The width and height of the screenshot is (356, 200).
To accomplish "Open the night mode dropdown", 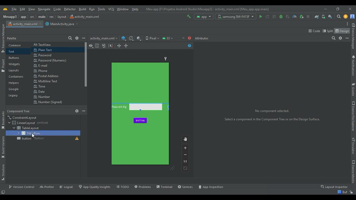I will tap(139, 38).
